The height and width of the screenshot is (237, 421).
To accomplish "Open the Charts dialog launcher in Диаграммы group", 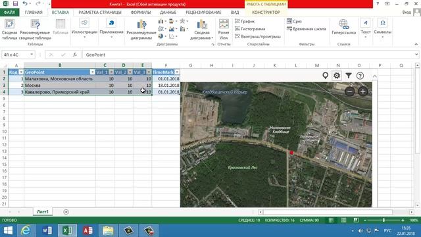I will click(213, 44).
